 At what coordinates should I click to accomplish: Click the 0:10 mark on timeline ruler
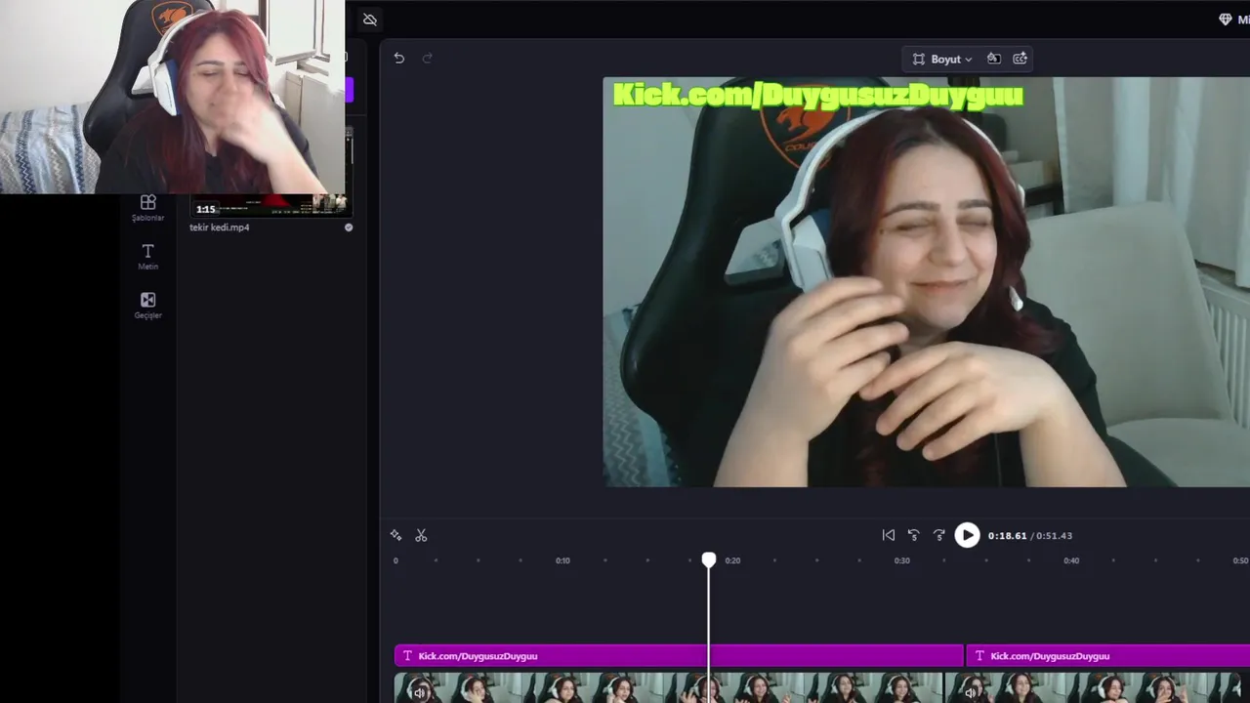tap(563, 560)
